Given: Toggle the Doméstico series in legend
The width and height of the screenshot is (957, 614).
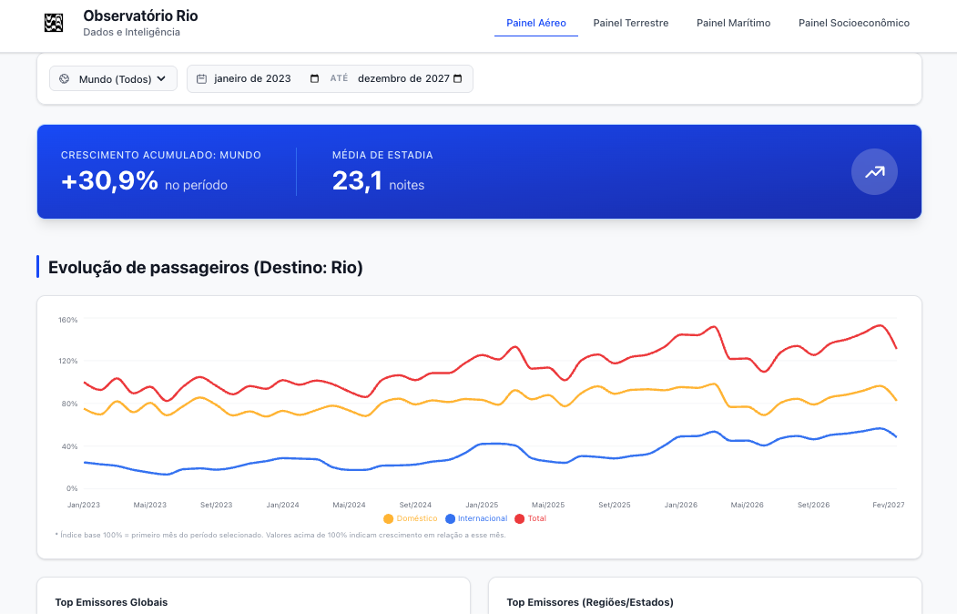Looking at the screenshot, I should (x=411, y=518).
